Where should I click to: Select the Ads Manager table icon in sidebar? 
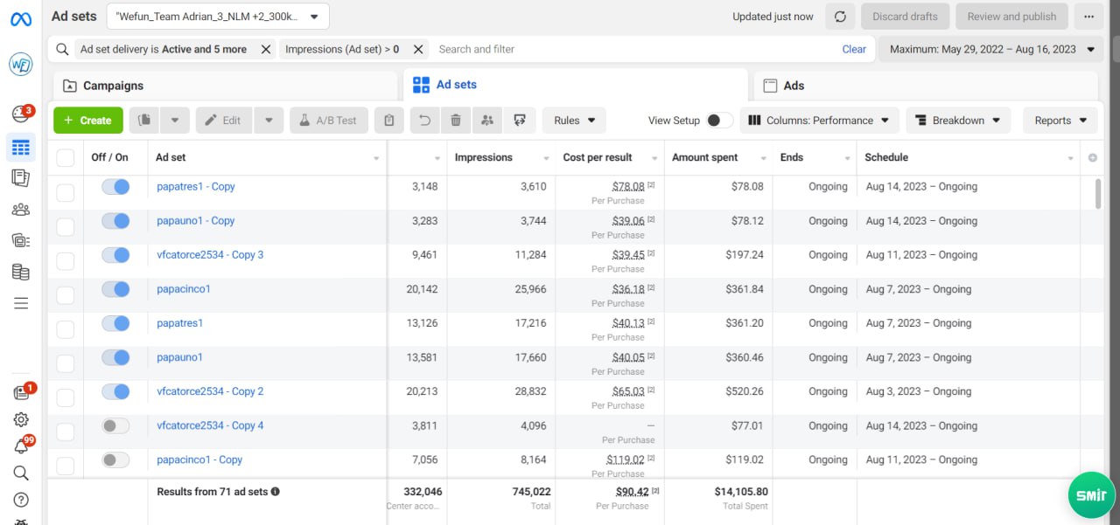21,148
